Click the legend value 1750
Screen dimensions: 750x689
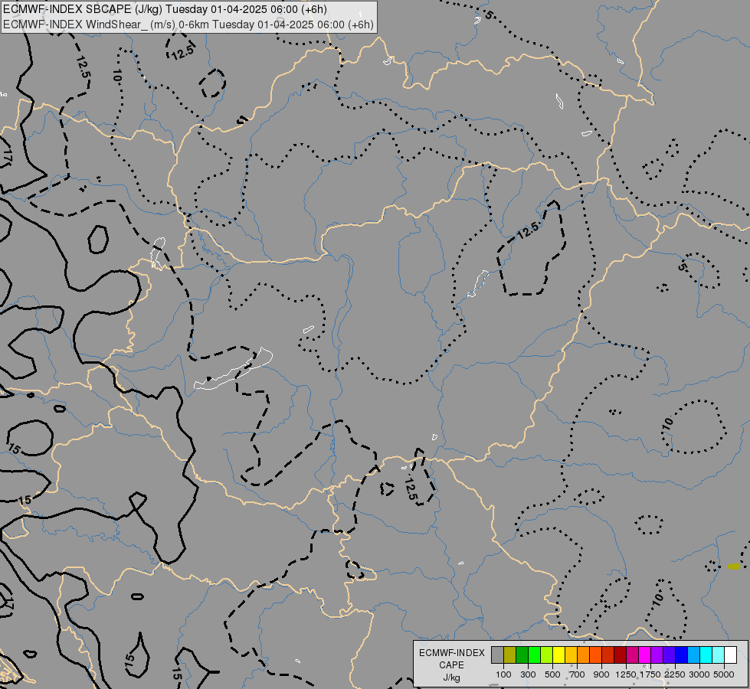point(650,674)
